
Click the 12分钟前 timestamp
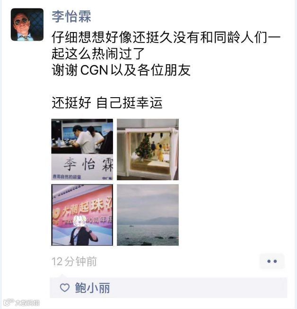74,262
